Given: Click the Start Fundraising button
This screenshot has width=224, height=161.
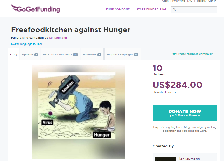Looking at the screenshot, I should coord(151,9).
